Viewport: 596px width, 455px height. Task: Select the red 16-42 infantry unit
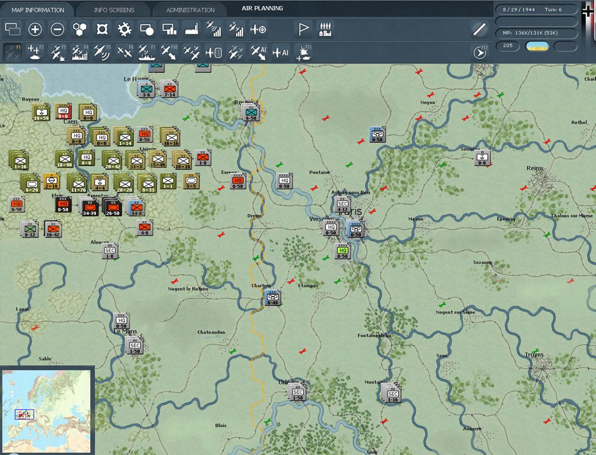tap(53, 230)
